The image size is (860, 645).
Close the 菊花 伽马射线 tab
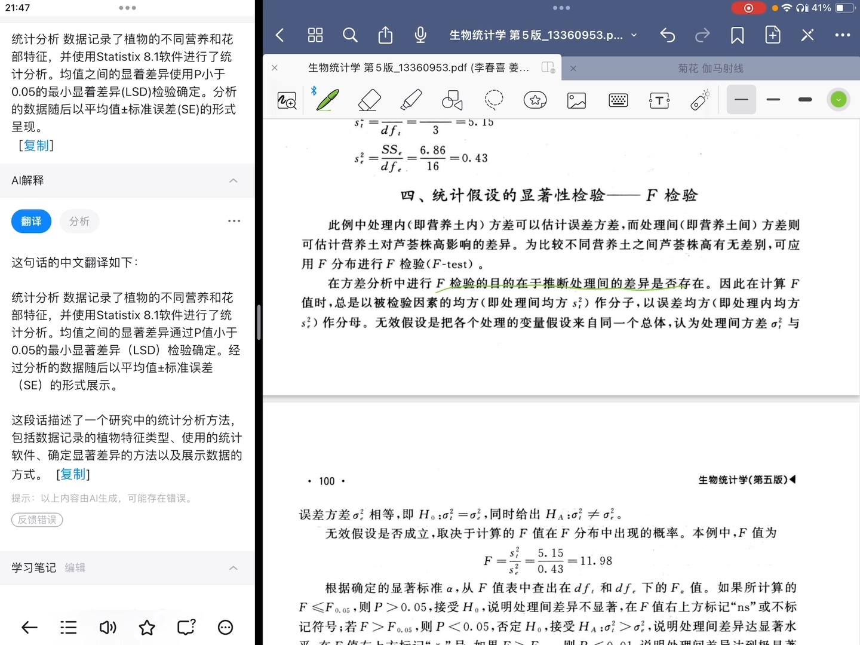(x=573, y=69)
